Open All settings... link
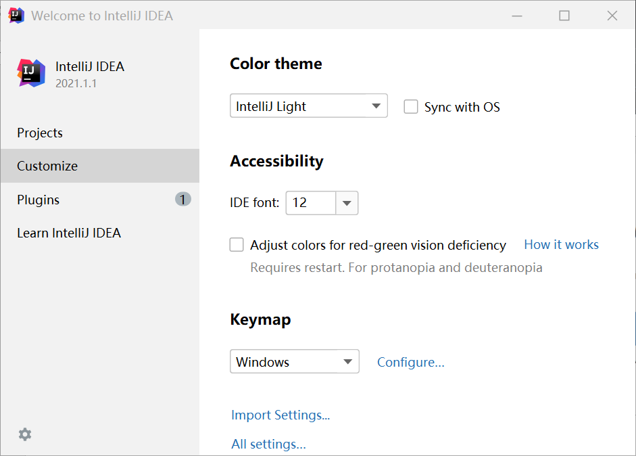 pyautogui.click(x=268, y=444)
